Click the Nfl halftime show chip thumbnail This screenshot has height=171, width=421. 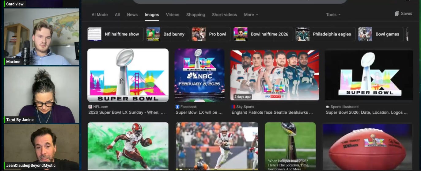94,34
